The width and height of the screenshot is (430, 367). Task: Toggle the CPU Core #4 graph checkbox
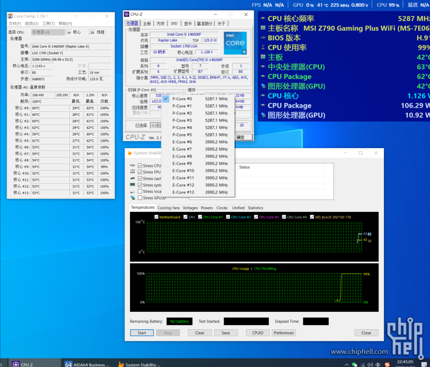click(x=284, y=217)
